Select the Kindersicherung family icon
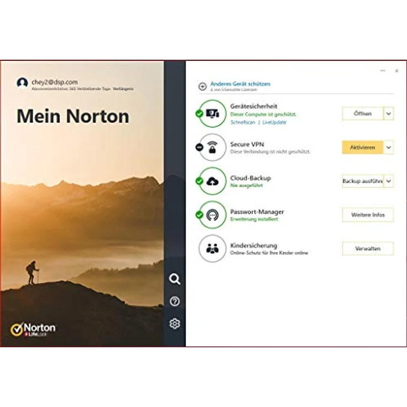This screenshot has width=407, height=407. [212, 248]
